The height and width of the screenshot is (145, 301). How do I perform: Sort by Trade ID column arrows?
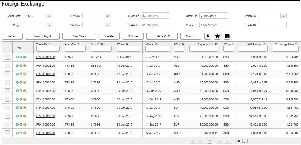tap(49, 44)
